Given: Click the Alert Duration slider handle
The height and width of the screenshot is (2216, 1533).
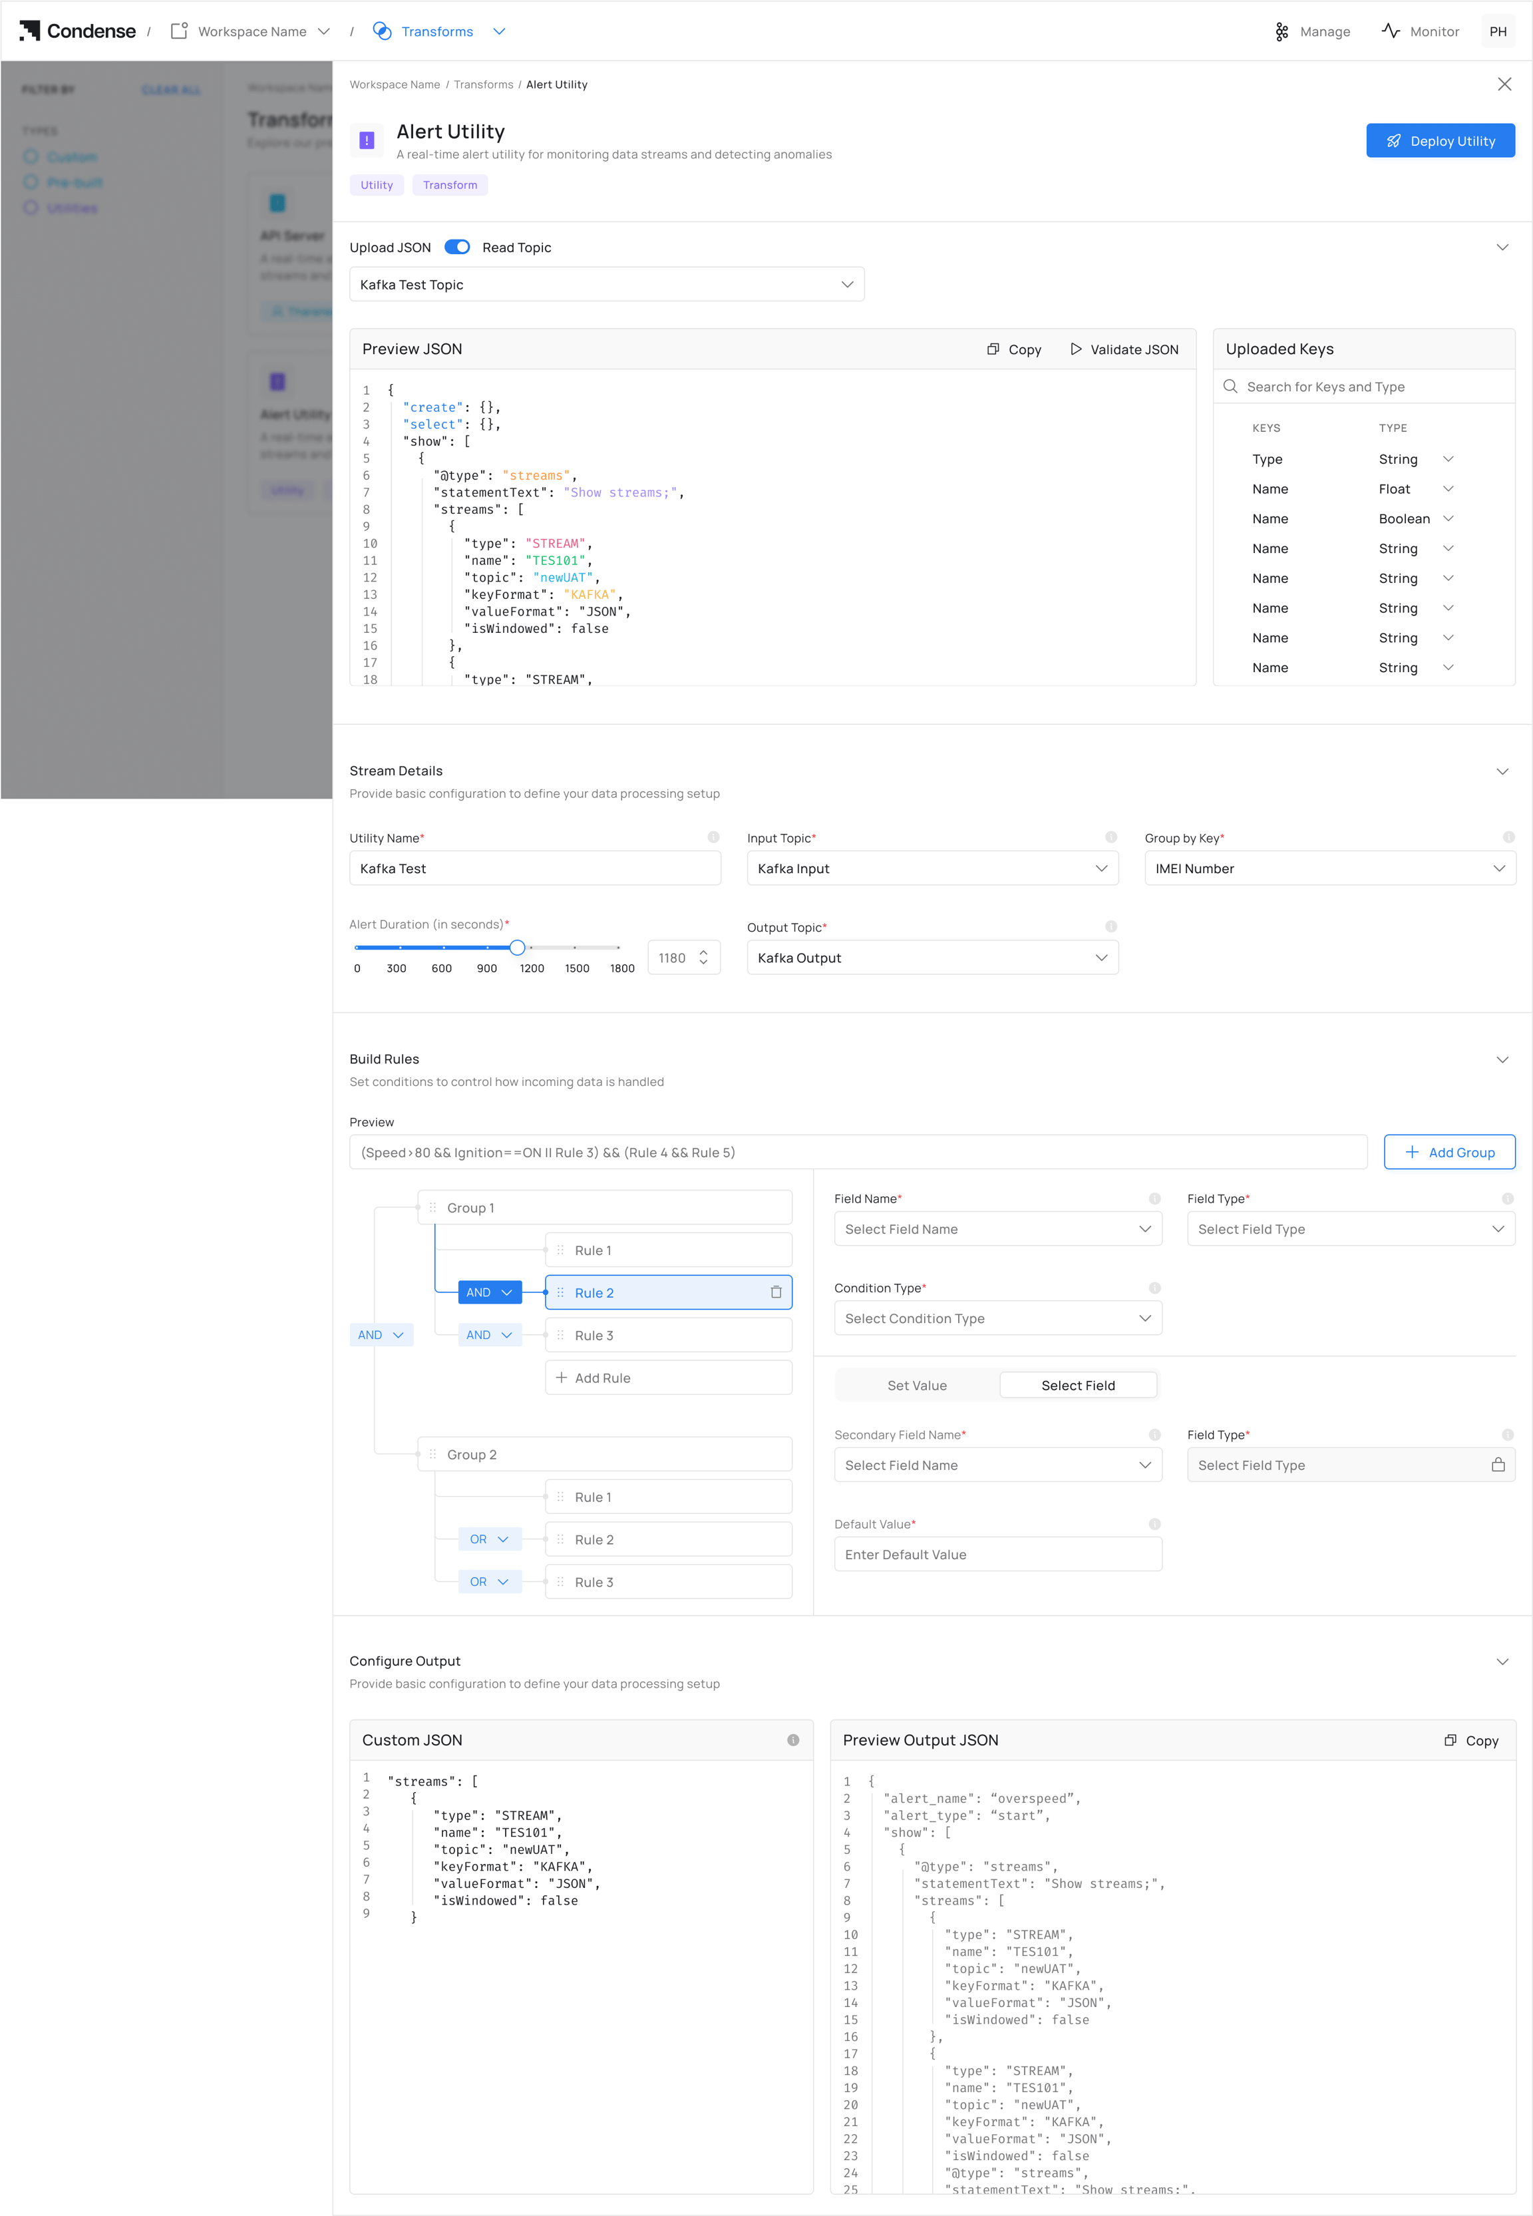Looking at the screenshot, I should coord(518,947).
